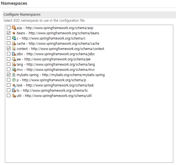Select the 'aop - http://www.springframework.org/schema/aop' row
Image resolution: width=176 pixels, height=165 pixels.
click(x=55, y=28)
